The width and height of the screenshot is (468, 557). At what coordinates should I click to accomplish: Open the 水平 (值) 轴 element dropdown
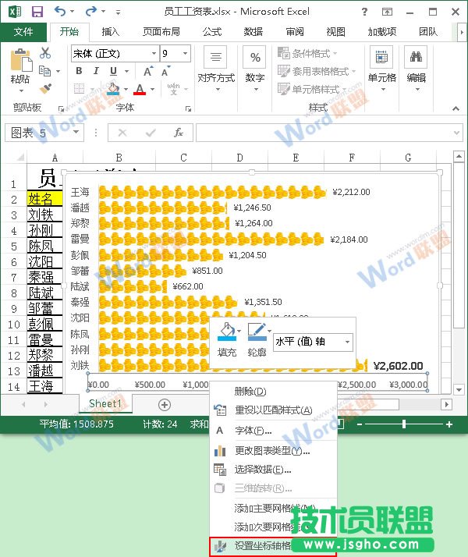pyautogui.click(x=347, y=342)
